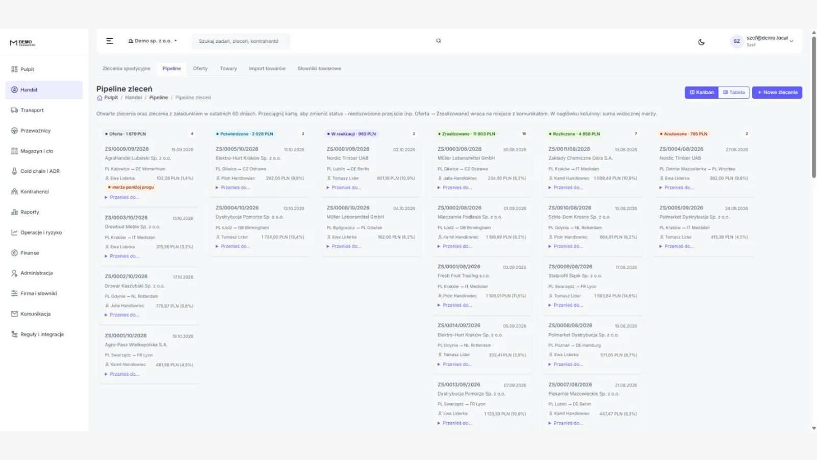This screenshot has height=460, width=817.
Task: Click the Firma i słowniki sliders icon
Action: tap(14, 293)
